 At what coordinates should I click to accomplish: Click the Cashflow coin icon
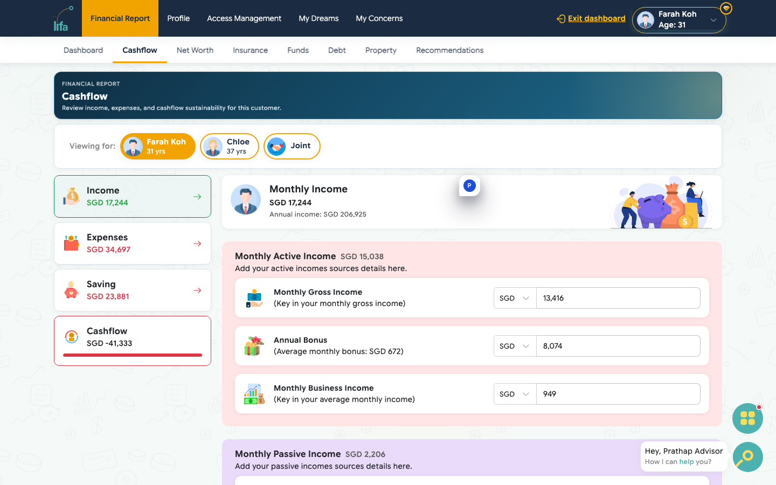[x=72, y=337]
